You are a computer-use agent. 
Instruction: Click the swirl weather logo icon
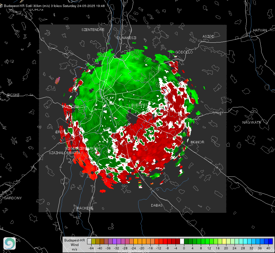pos(10,243)
